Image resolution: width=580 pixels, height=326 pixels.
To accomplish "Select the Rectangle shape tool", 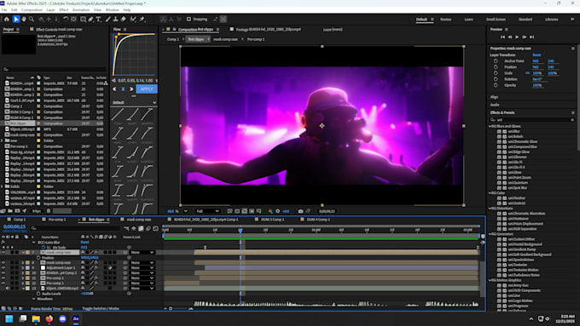I will (83, 20).
